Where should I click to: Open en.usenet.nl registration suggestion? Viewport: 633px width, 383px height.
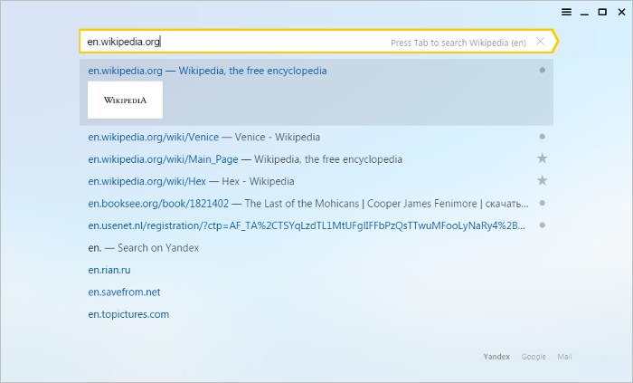pyautogui.click(x=307, y=225)
